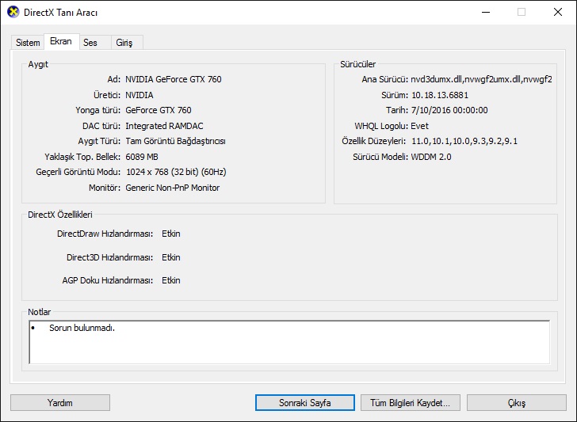Viewport: 577px width, 422px height.
Task: Click the Notlar group label
Action: pos(40,312)
